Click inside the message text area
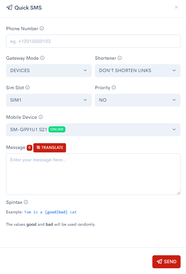The height and width of the screenshot is (274, 186). pos(93,174)
